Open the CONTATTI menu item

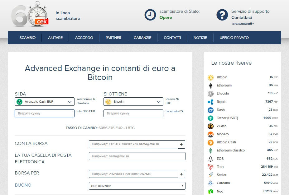[172, 38]
